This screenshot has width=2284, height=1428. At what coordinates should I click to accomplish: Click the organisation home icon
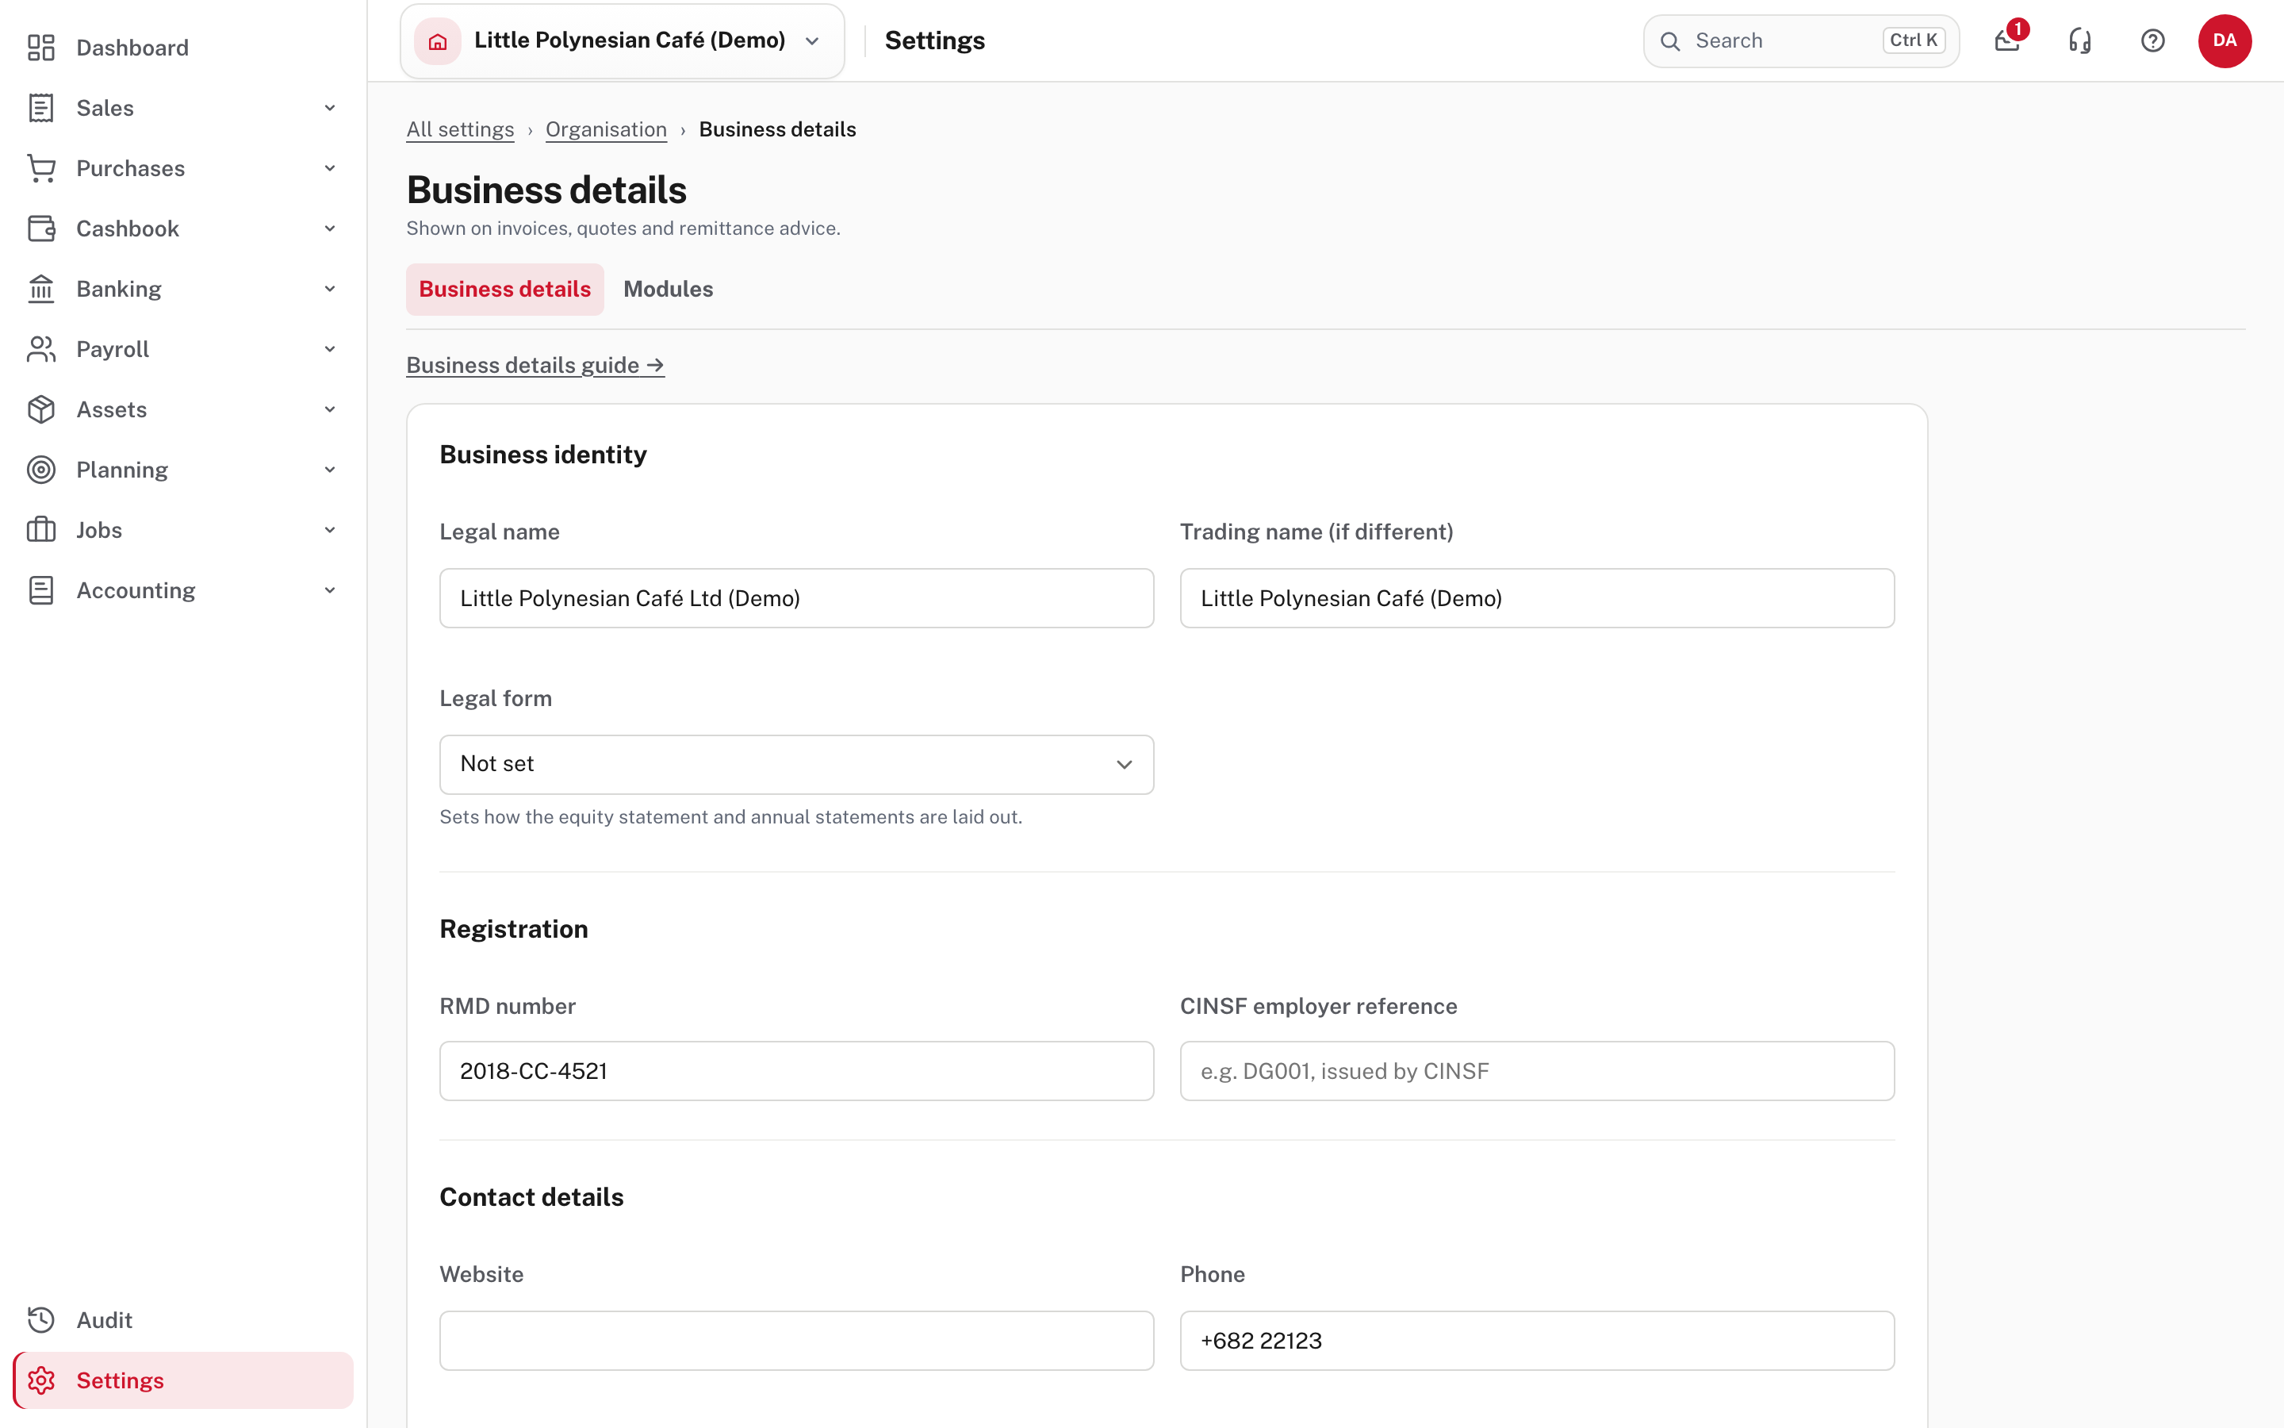(x=438, y=40)
